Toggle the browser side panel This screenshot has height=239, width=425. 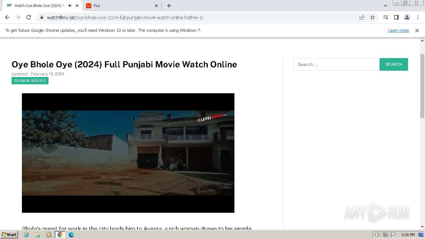tap(396, 17)
